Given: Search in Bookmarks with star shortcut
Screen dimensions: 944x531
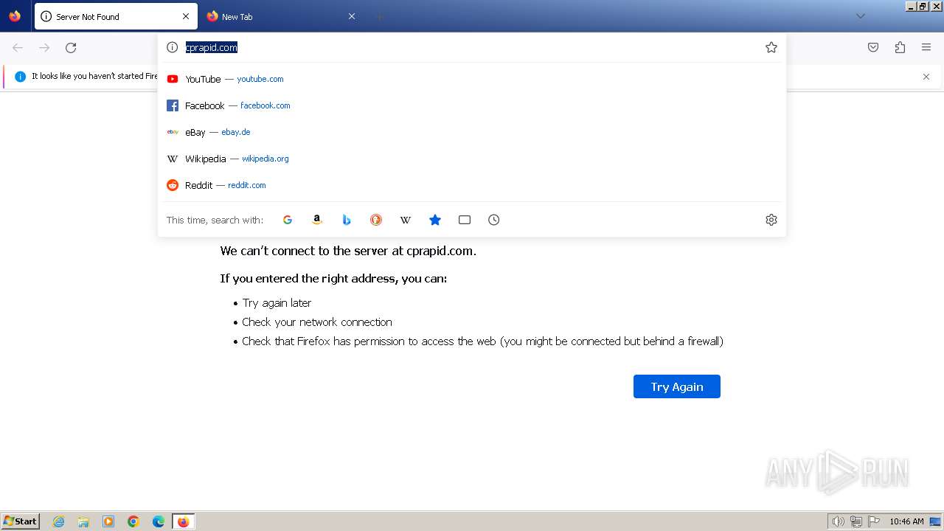Looking at the screenshot, I should tap(435, 220).
